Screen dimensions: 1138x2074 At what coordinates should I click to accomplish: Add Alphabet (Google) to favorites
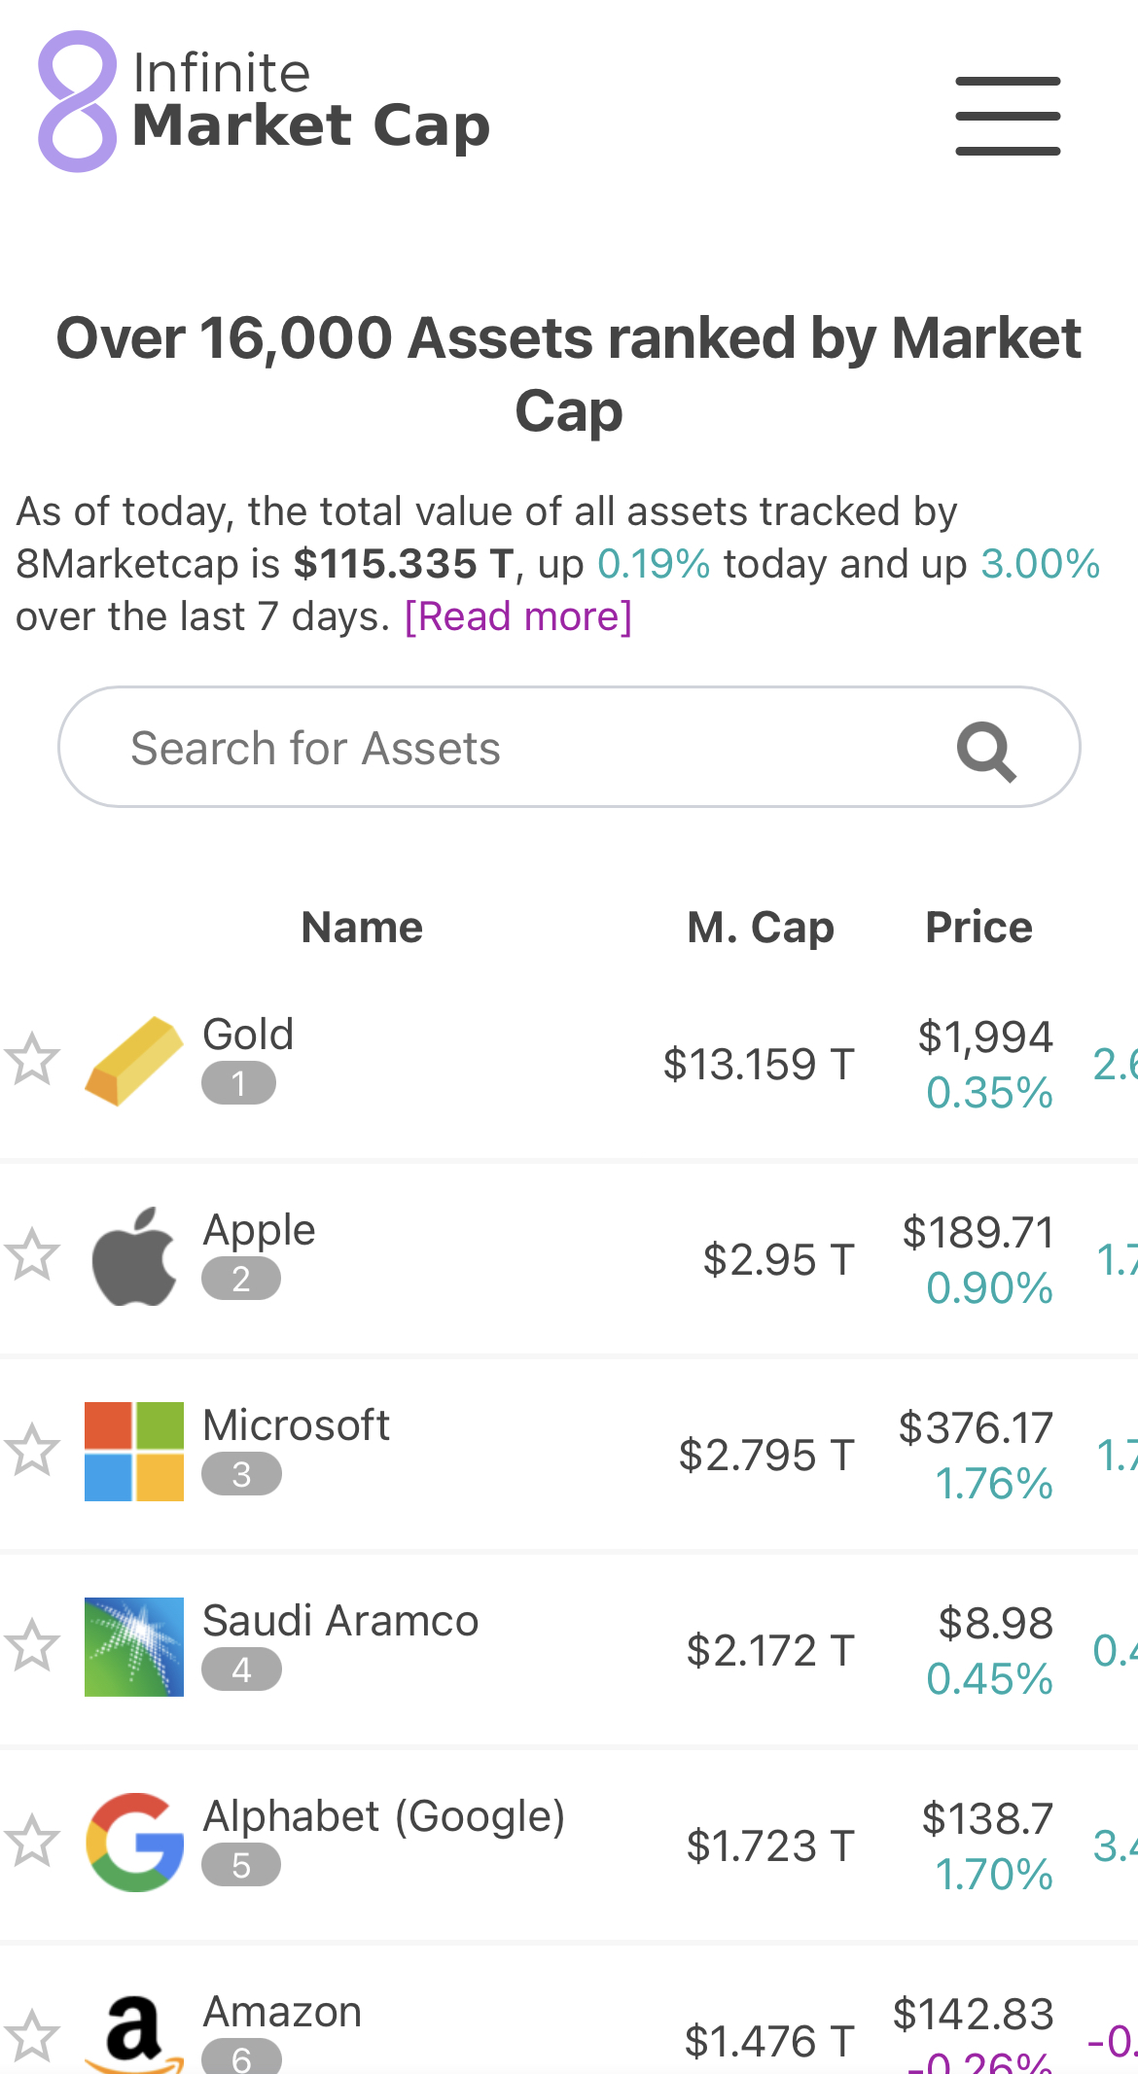[x=32, y=1841]
